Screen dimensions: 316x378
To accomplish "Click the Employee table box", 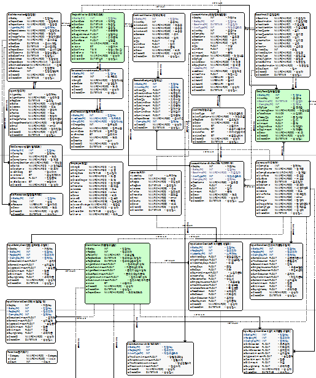I will [96, 189].
